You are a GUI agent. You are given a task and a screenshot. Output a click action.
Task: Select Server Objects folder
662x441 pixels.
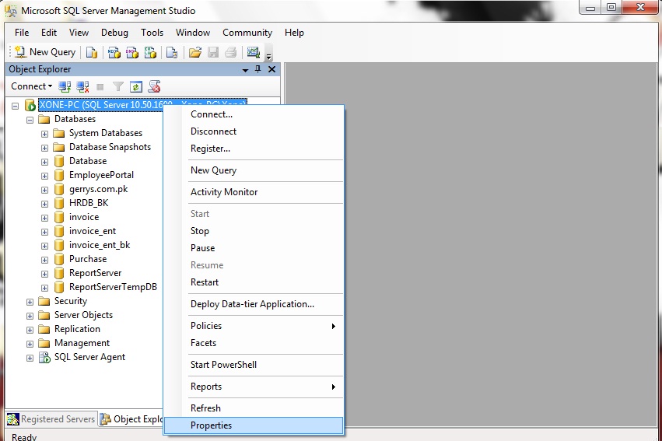click(x=83, y=315)
